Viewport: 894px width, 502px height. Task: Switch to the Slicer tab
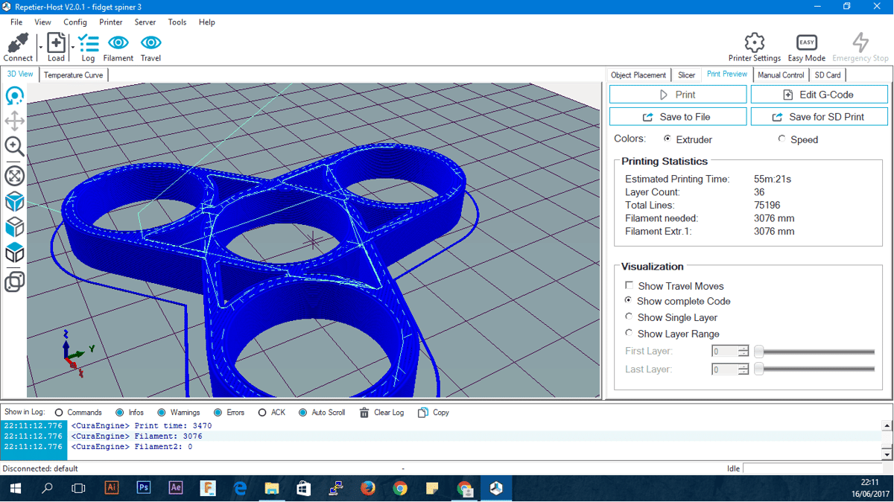point(686,75)
